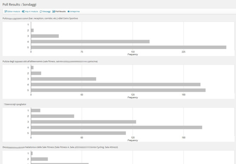Click the gears icon beside Imp.ni modulo
The image size is (236, 164).
point(23,12)
